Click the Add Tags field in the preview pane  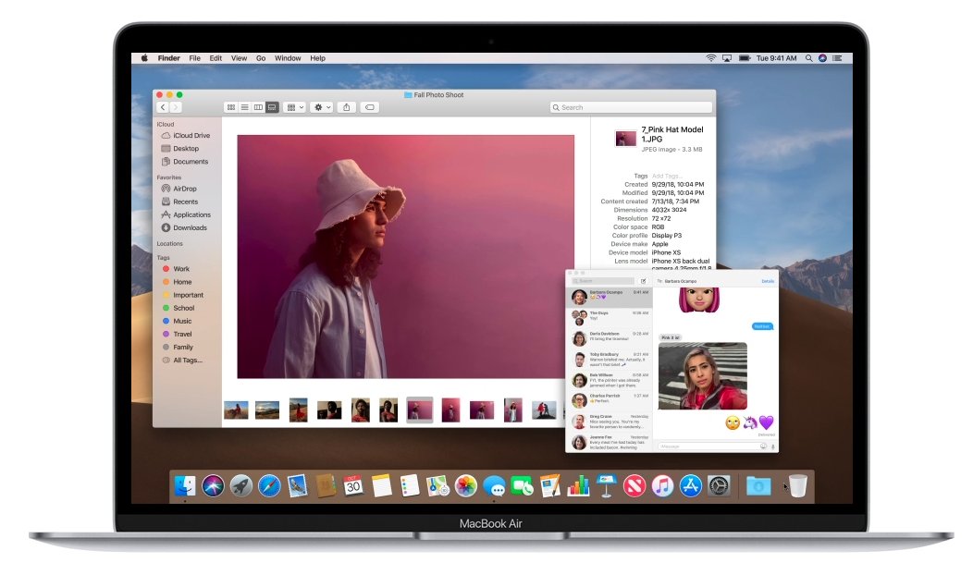(x=667, y=176)
